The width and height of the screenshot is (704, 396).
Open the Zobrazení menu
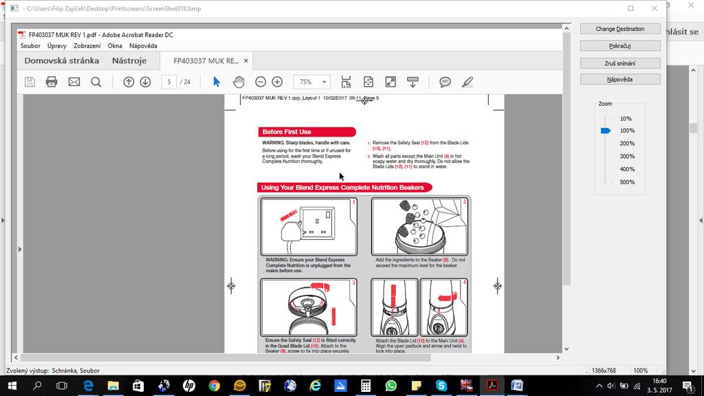point(87,46)
